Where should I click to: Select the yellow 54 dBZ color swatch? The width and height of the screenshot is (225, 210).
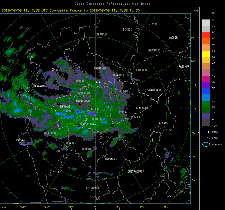[206, 54]
